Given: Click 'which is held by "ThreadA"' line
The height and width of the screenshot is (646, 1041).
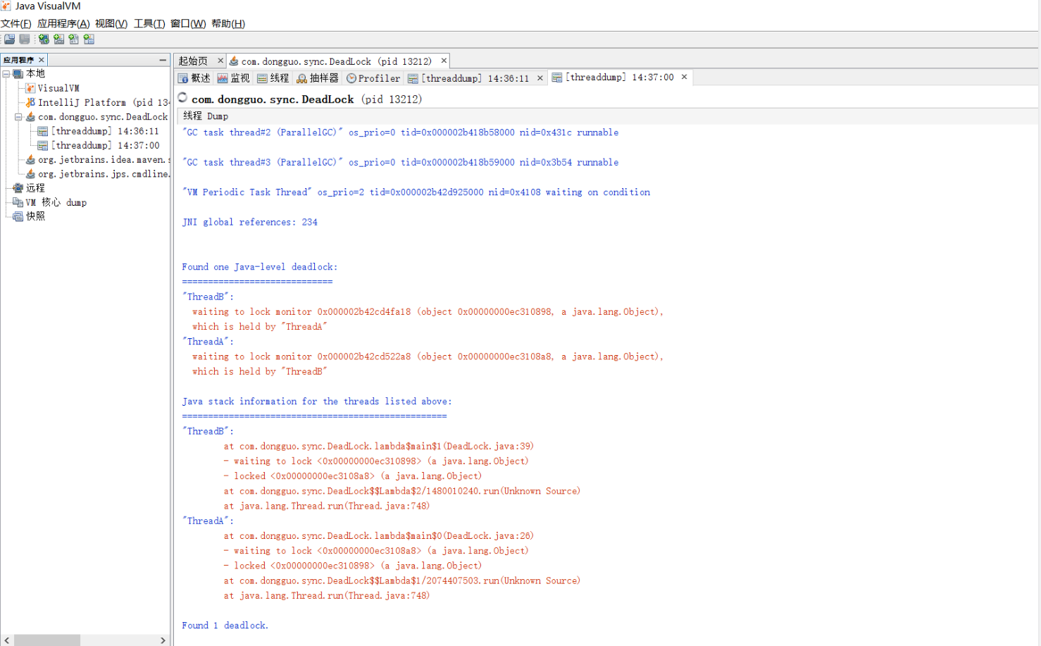Looking at the screenshot, I should point(260,327).
